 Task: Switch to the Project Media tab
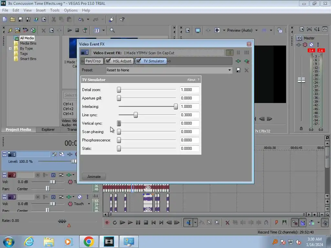(x=18, y=129)
